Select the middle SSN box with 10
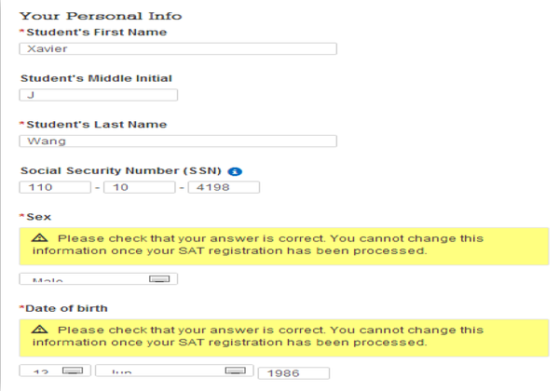Viewport: 559px width, 391px height. coord(140,187)
